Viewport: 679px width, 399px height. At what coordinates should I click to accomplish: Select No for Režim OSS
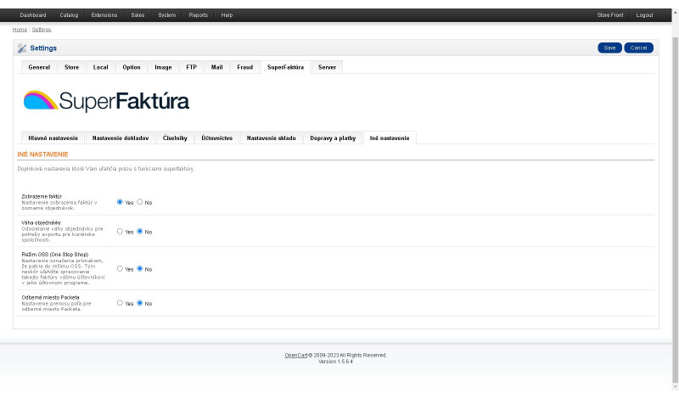click(x=140, y=268)
